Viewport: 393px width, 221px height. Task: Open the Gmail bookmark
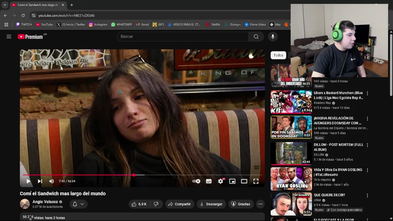pos(142,25)
